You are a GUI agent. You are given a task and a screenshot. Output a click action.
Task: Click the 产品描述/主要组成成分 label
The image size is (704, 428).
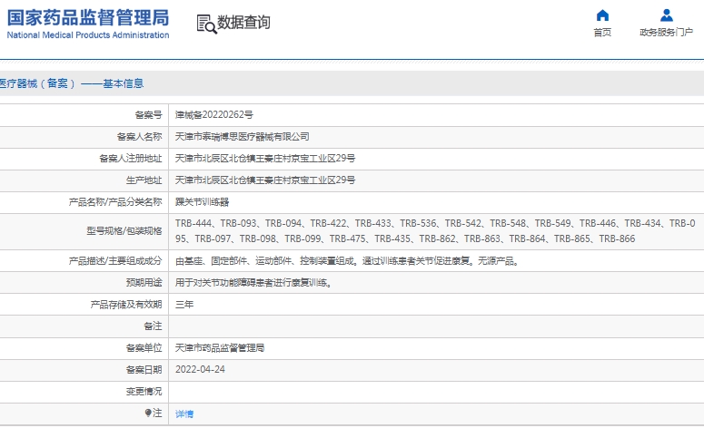tap(115, 261)
